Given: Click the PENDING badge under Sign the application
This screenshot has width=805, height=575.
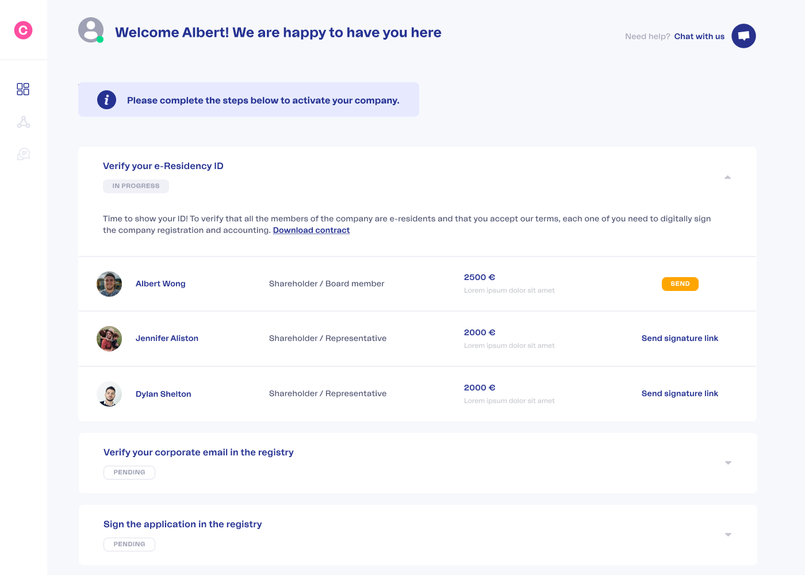Looking at the screenshot, I should (129, 545).
